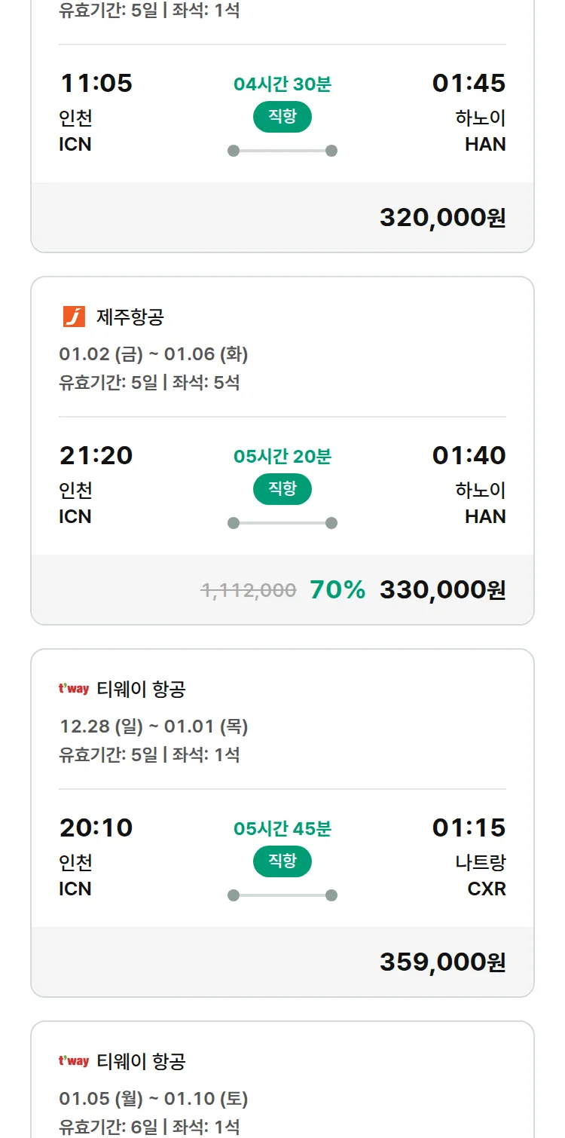The height and width of the screenshot is (1138, 565).
Task: Click the crossed-out 1,112,000 original price
Action: coord(249,590)
